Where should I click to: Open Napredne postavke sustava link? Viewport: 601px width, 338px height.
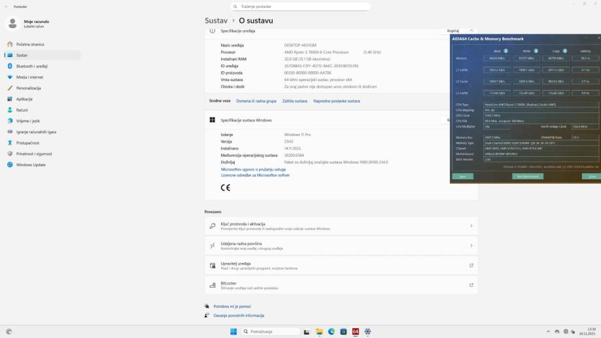337,101
